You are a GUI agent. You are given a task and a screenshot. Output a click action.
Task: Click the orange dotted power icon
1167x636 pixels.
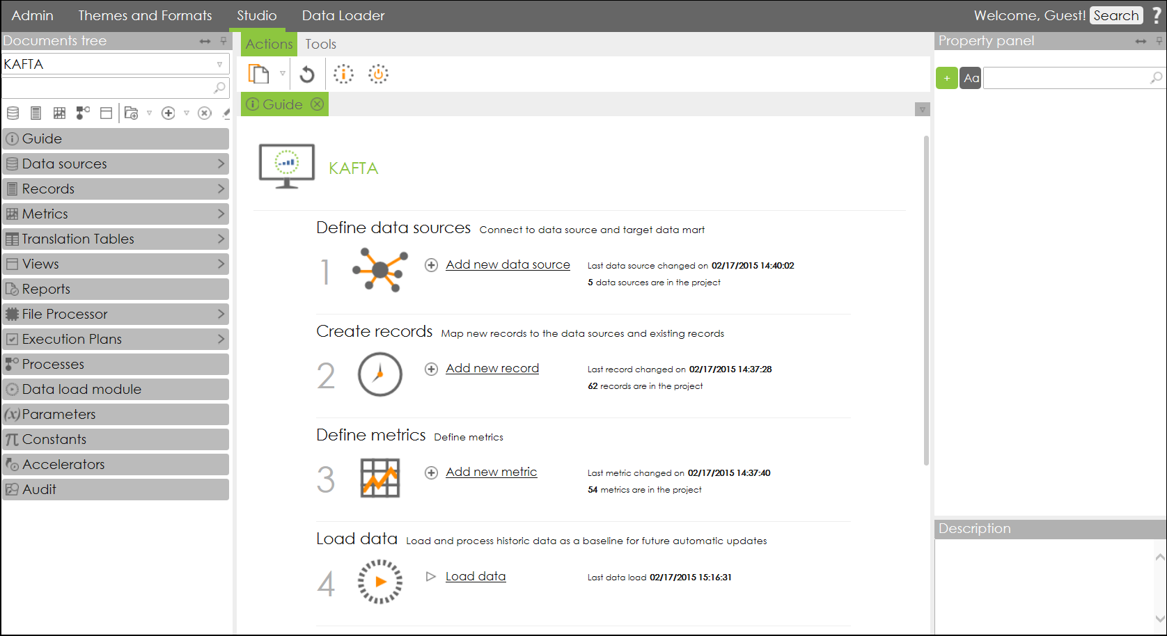[378, 74]
